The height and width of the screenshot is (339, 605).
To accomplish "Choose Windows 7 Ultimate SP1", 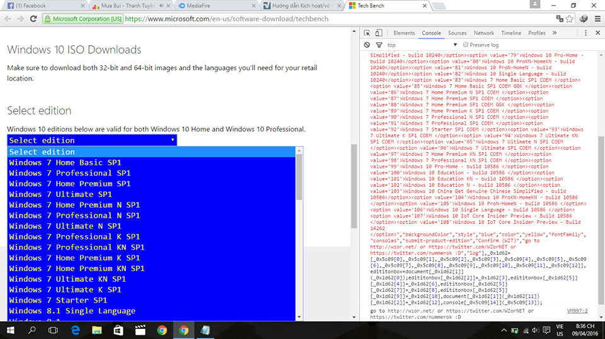I will [151, 194].
